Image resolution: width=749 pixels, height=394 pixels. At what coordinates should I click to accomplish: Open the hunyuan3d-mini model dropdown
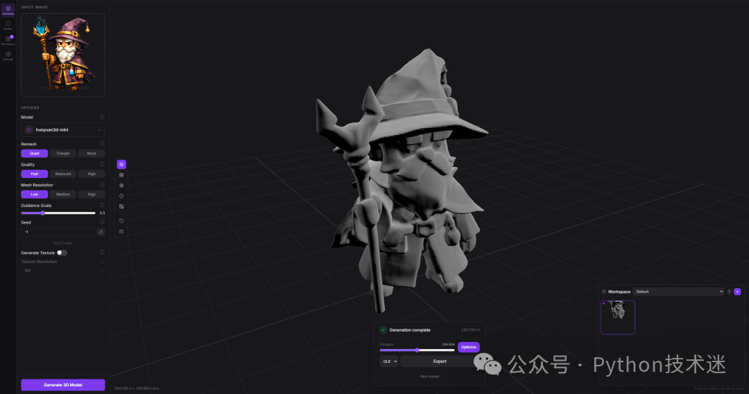pyautogui.click(x=63, y=129)
